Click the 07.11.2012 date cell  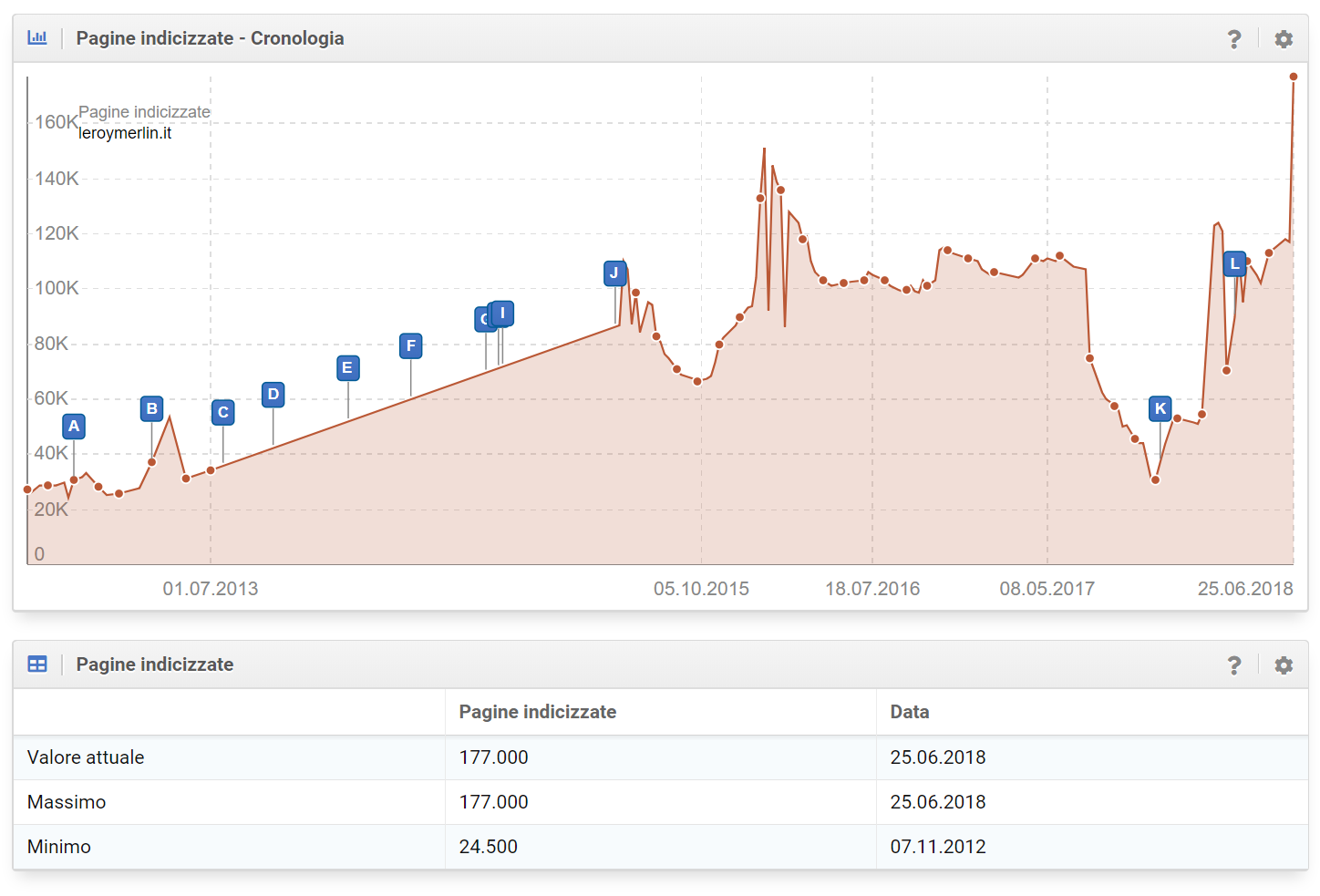point(938,847)
